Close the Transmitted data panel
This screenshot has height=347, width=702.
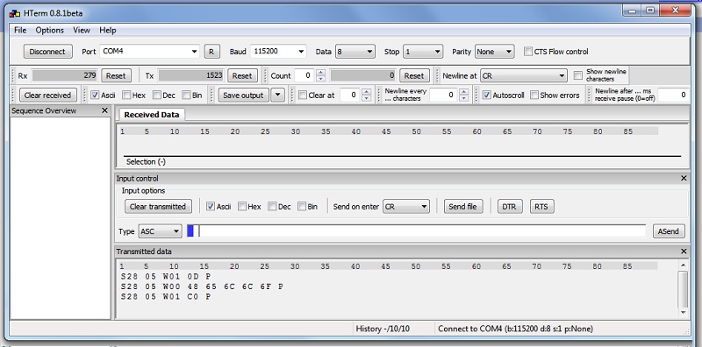684,251
